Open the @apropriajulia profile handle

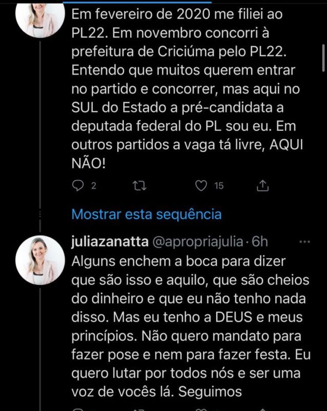(199, 239)
